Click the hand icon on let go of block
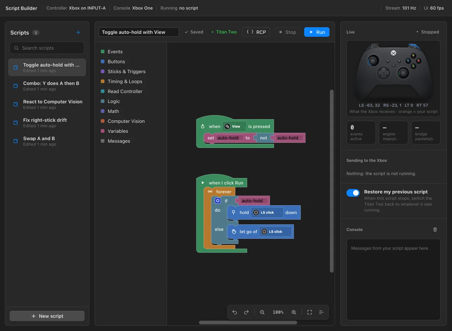452x331 pixels. pyautogui.click(x=234, y=232)
